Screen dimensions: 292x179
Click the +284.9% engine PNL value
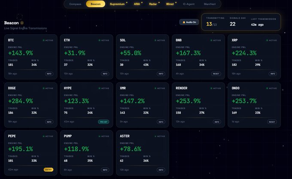(x=21, y=101)
